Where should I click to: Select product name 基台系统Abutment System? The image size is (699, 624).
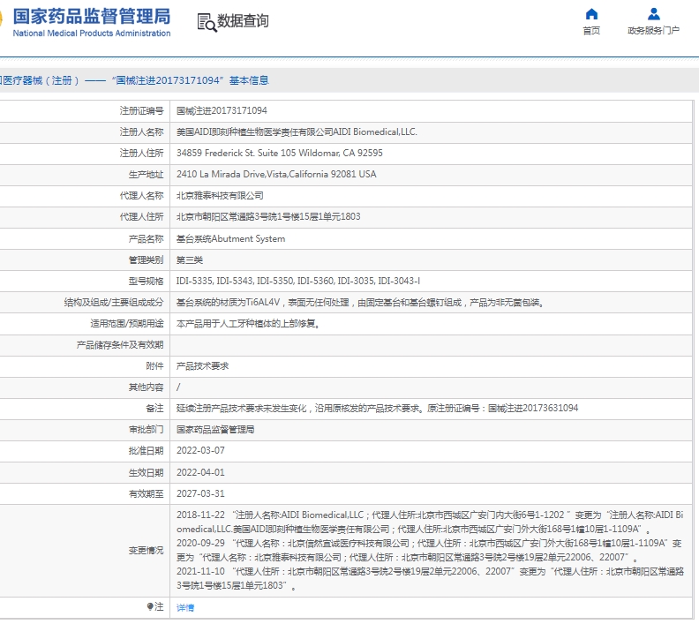230,239
